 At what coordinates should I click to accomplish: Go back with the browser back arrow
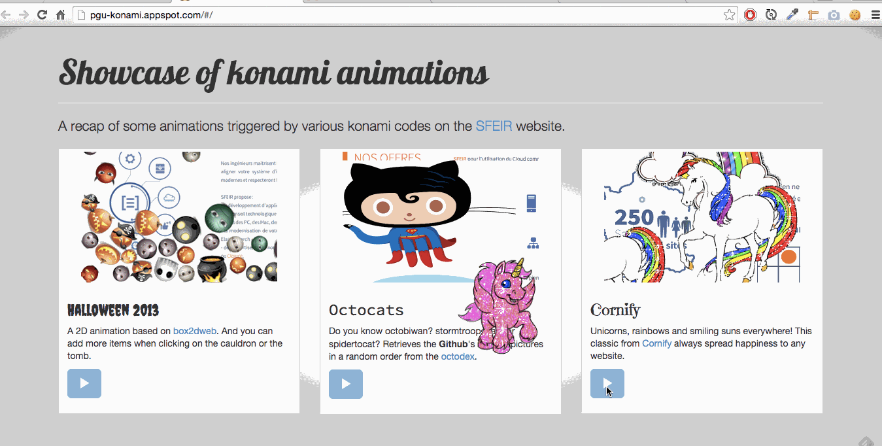tap(7, 14)
